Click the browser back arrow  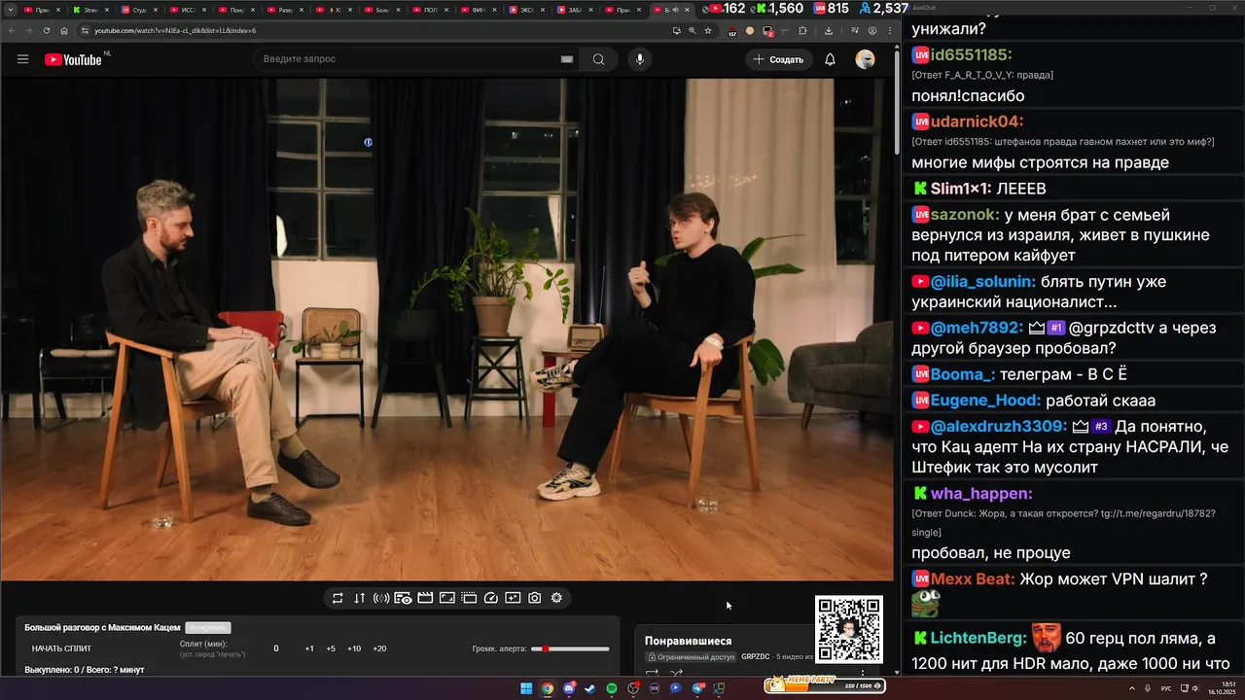10,30
